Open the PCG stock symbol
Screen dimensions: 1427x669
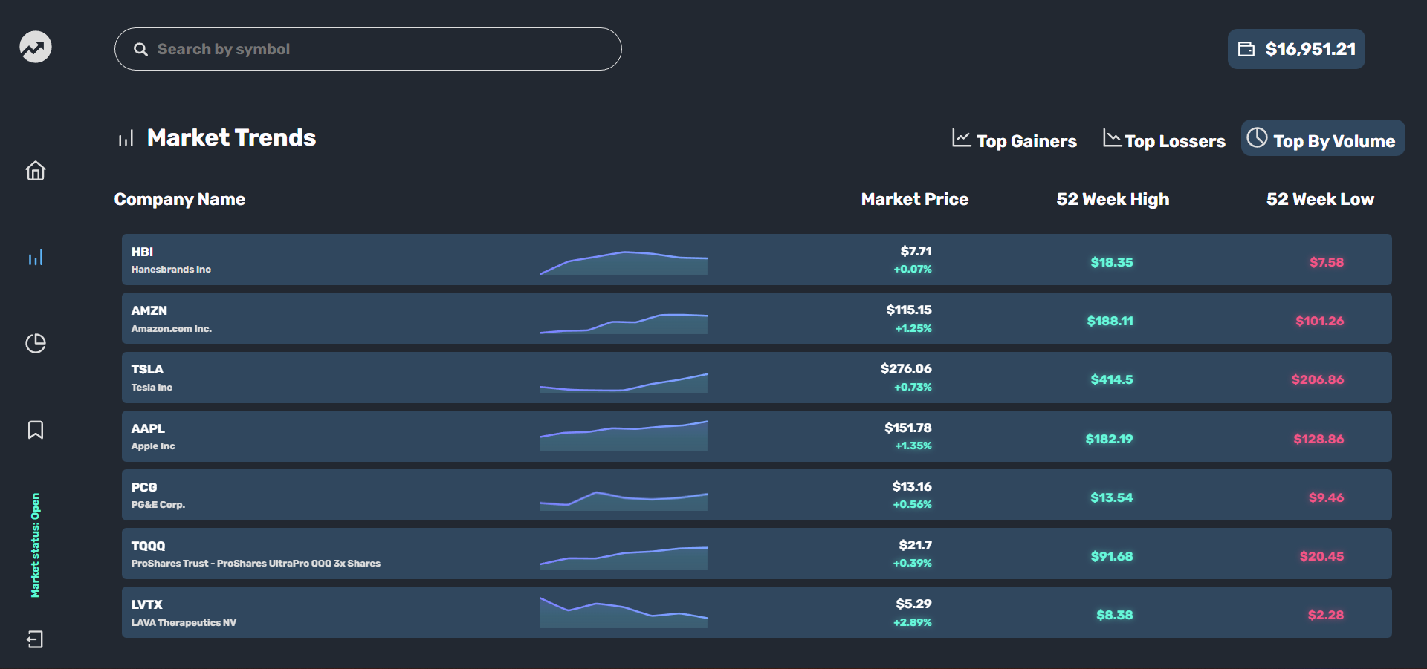(144, 487)
